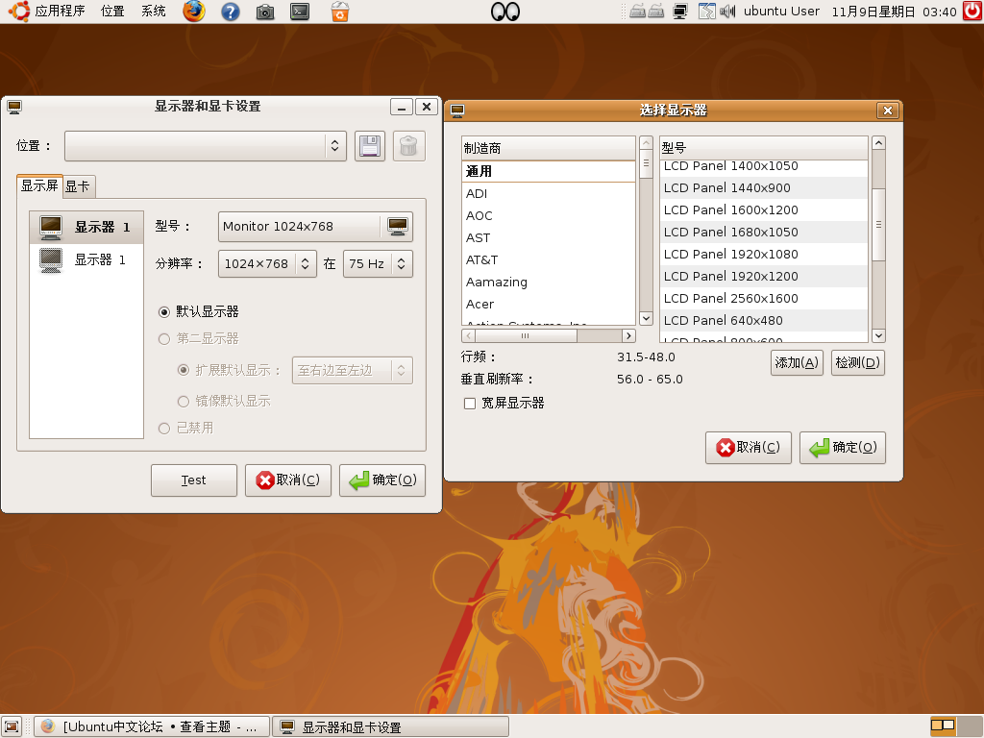Screen dimensions: 984x738
Task: Click the model list vertical scrollbar thumb
Action: click(x=878, y=224)
